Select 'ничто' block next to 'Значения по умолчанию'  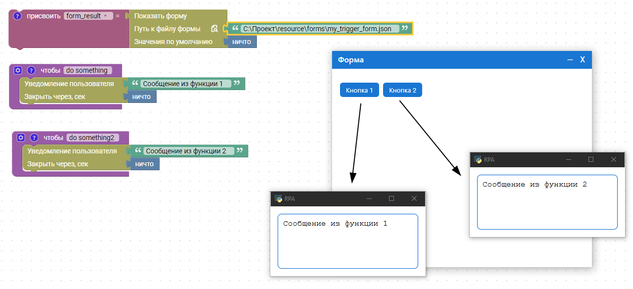(x=242, y=42)
